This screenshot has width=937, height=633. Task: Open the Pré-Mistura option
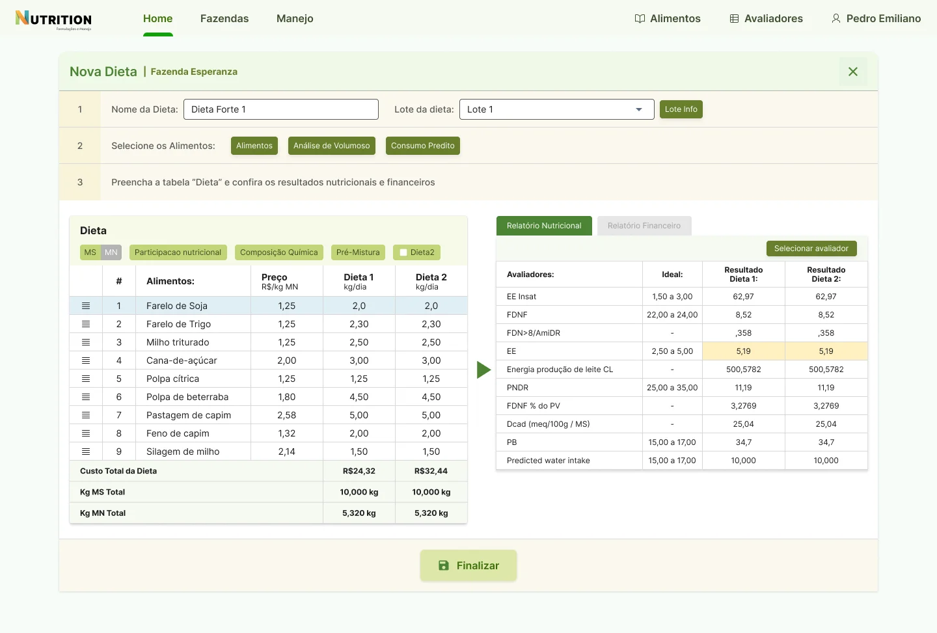(x=358, y=252)
